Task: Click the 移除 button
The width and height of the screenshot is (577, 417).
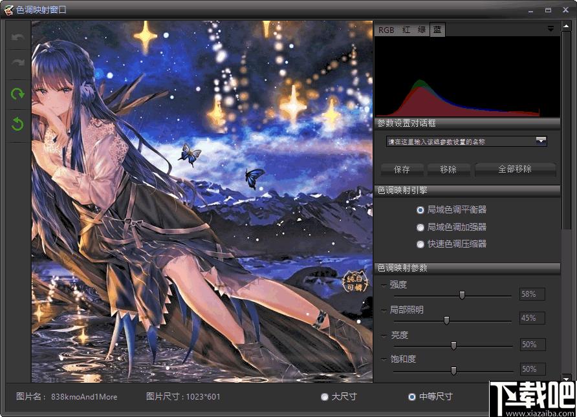Action: pyautogui.click(x=448, y=169)
